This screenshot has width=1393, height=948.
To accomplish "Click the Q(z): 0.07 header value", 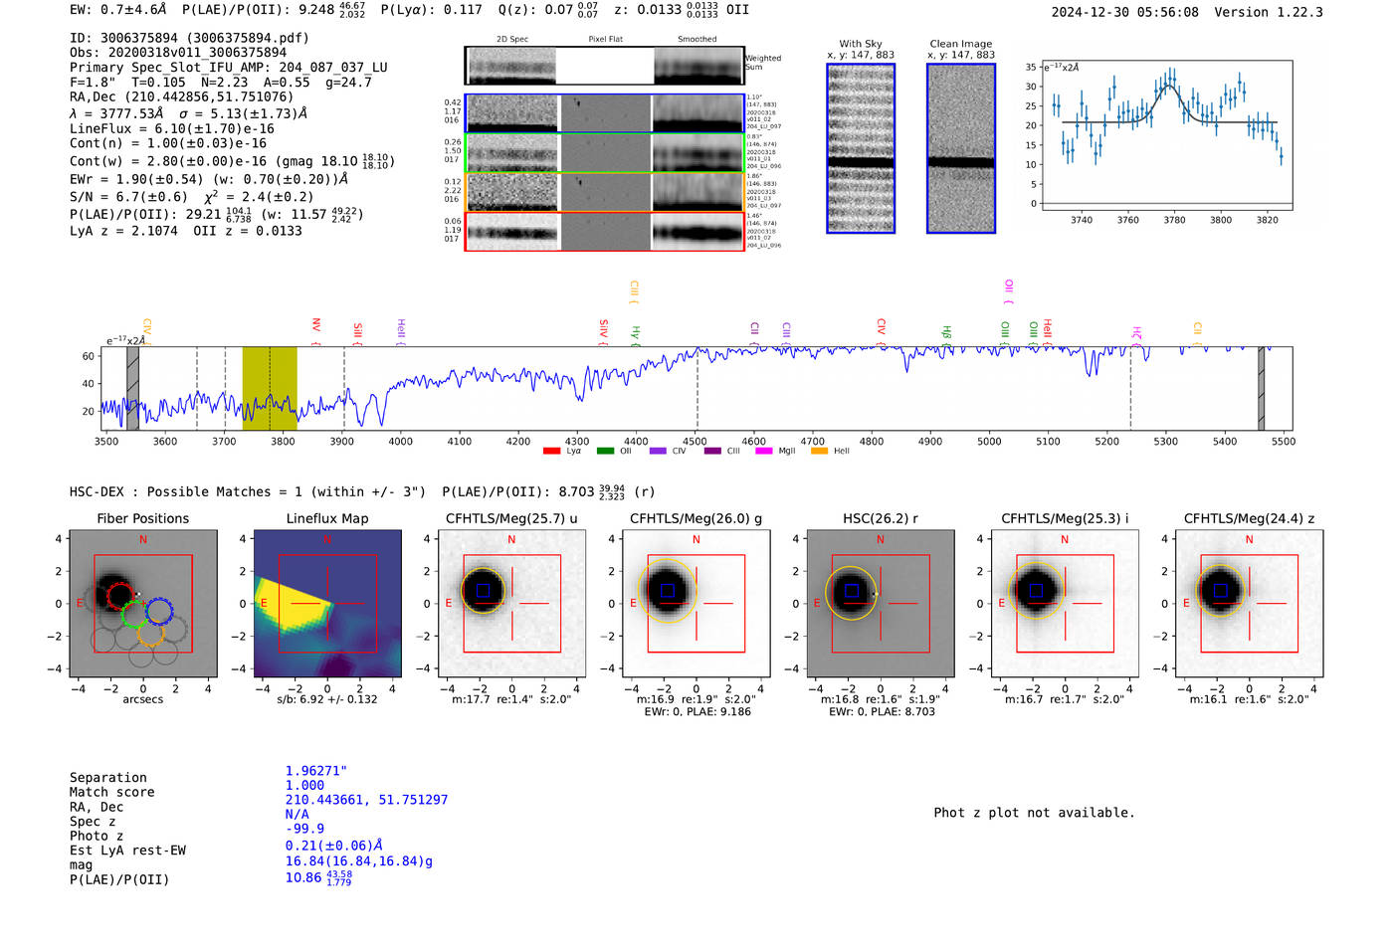I will click(549, 10).
